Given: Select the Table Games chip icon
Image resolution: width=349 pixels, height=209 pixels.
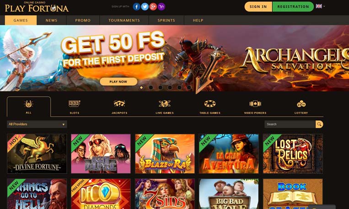Looking at the screenshot, I should point(210,104).
